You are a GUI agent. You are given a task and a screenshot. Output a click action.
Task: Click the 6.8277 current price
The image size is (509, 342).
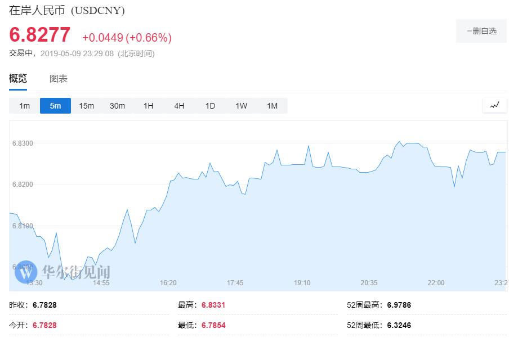click(40, 35)
